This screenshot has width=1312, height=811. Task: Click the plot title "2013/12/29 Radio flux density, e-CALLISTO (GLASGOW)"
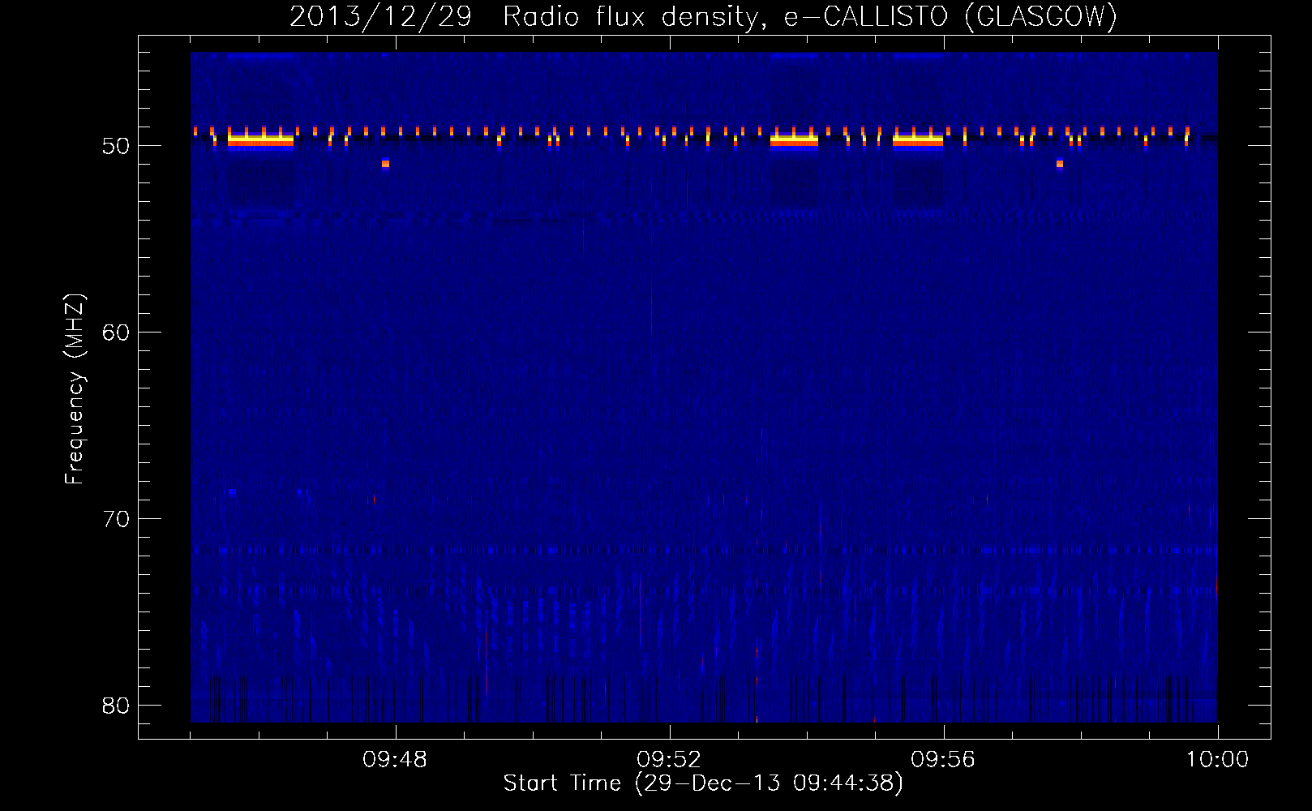point(703,16)
